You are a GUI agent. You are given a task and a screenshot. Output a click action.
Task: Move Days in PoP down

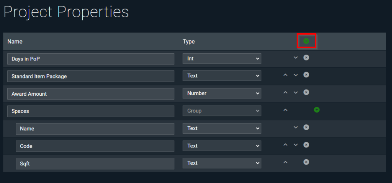(296, 57)
